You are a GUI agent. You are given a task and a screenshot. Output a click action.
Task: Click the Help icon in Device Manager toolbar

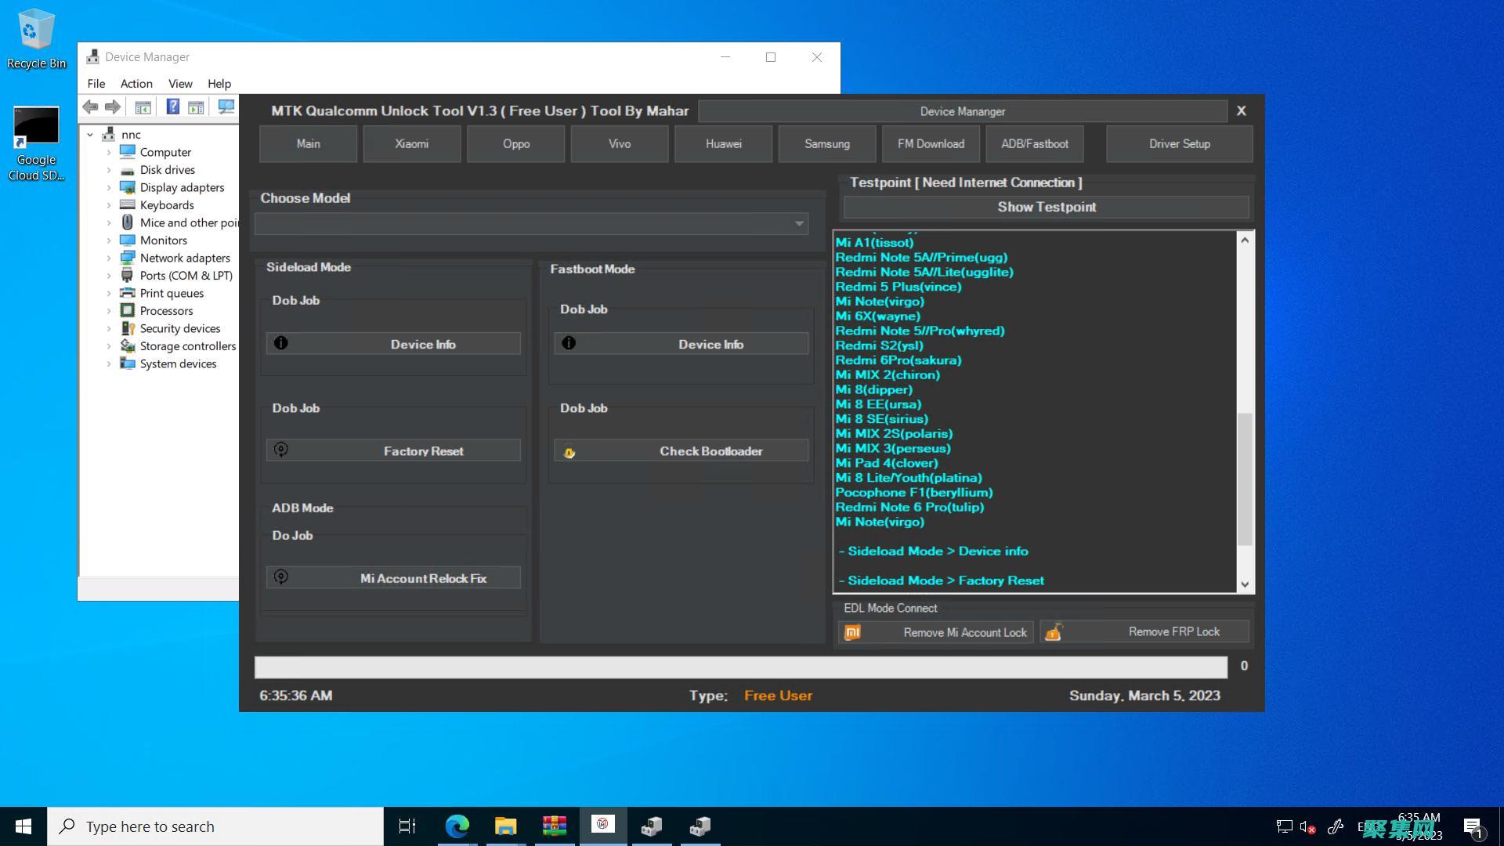click(x=172, y=107)
